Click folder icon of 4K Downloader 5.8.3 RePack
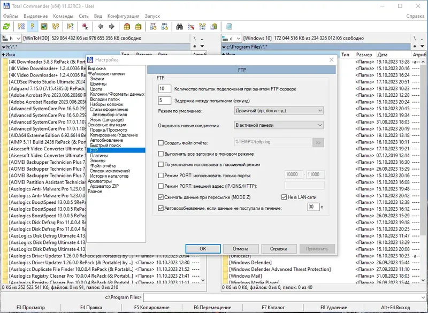This screenshot has width=428, height=313. (5, 62)
